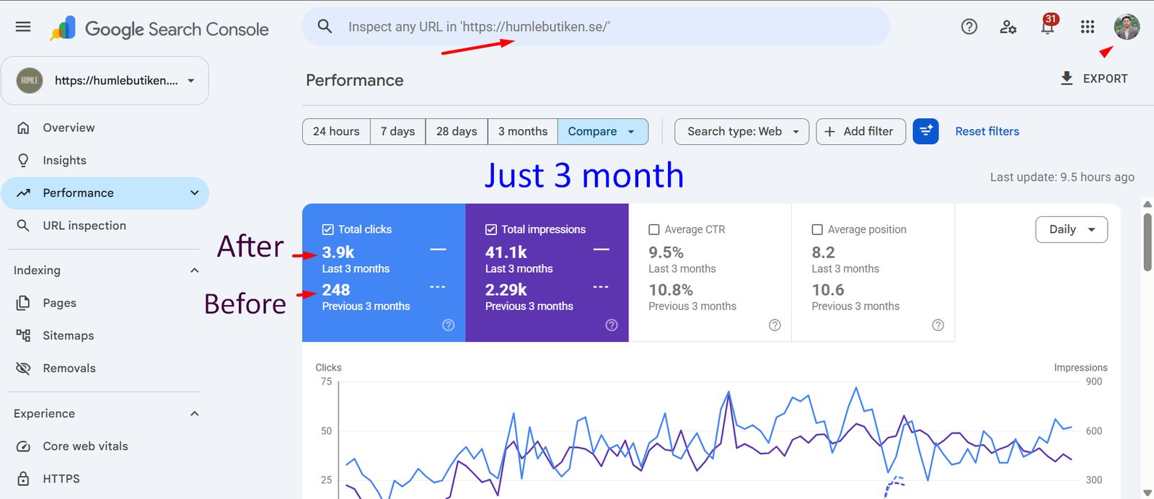Open help icon on Average position card
Image resolution: width=1154 pixels, height=499 pixels.
(938, 325)
